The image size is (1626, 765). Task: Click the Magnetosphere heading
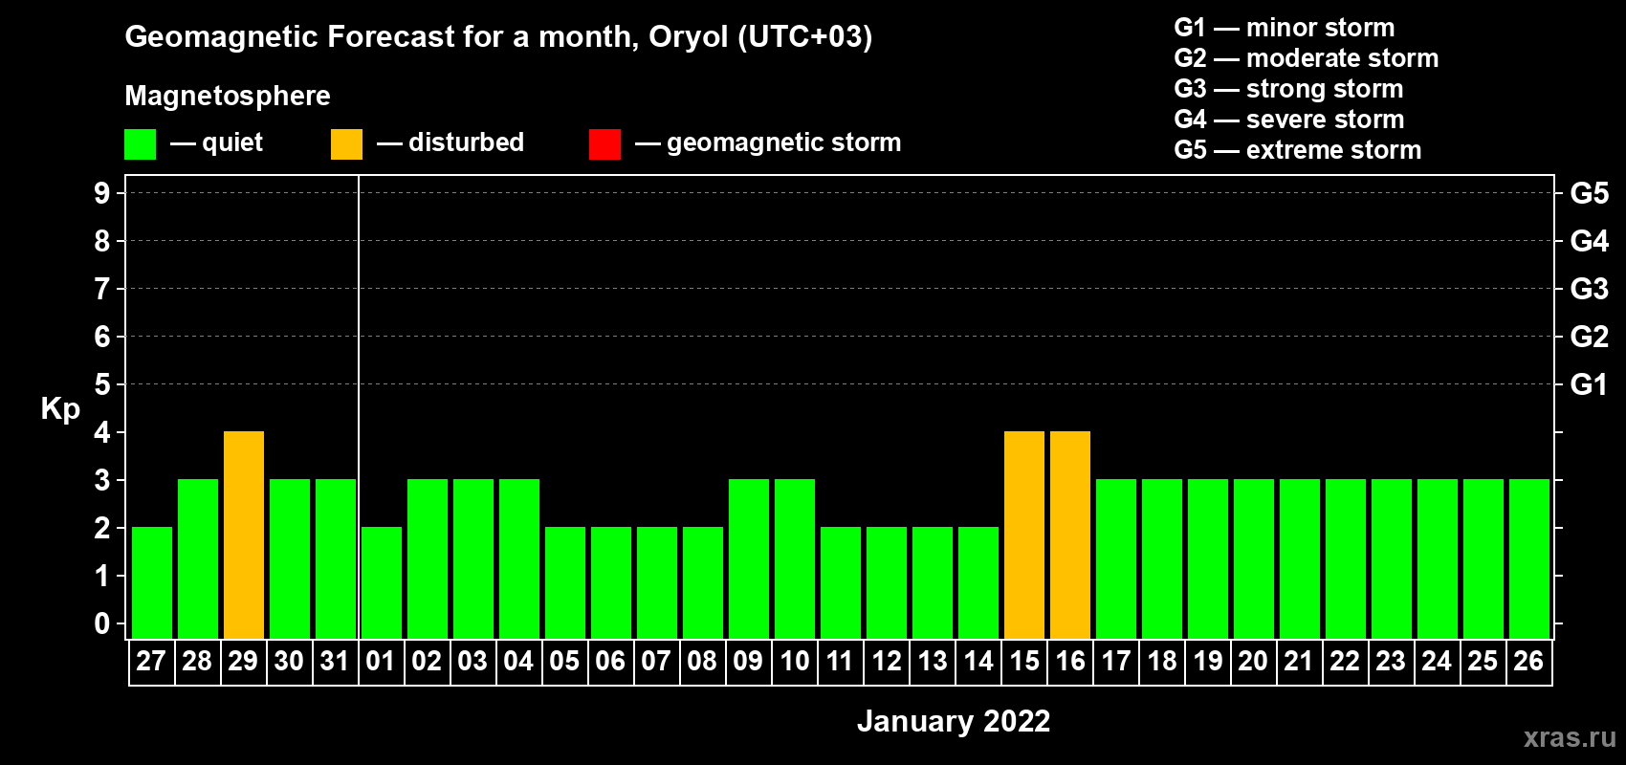point(228,97)
